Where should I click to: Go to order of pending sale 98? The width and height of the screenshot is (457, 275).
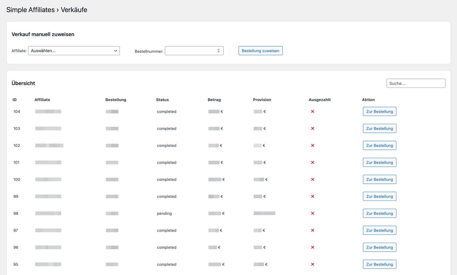coord(379,213)
